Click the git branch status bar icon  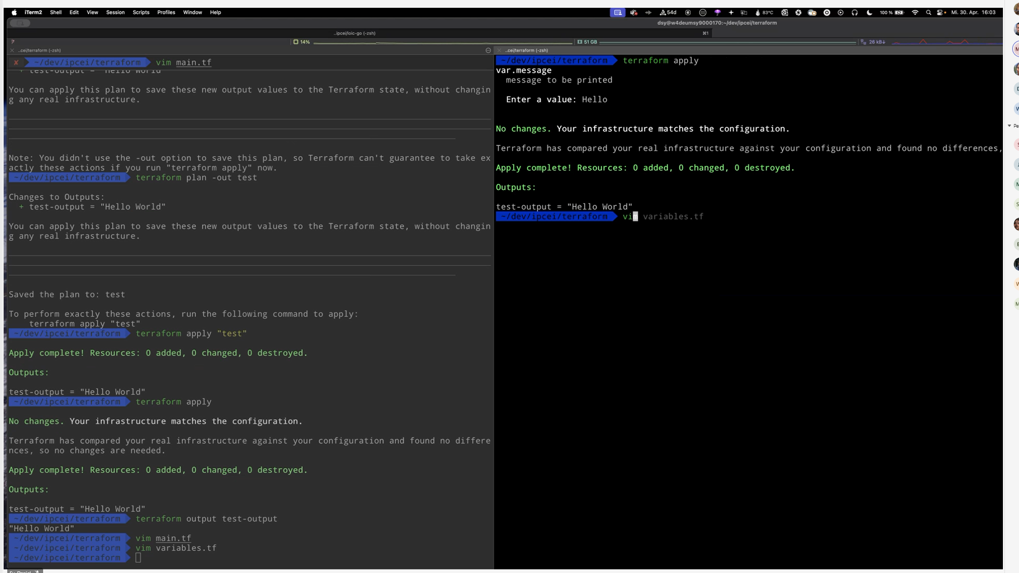click(x=12, y=42)
